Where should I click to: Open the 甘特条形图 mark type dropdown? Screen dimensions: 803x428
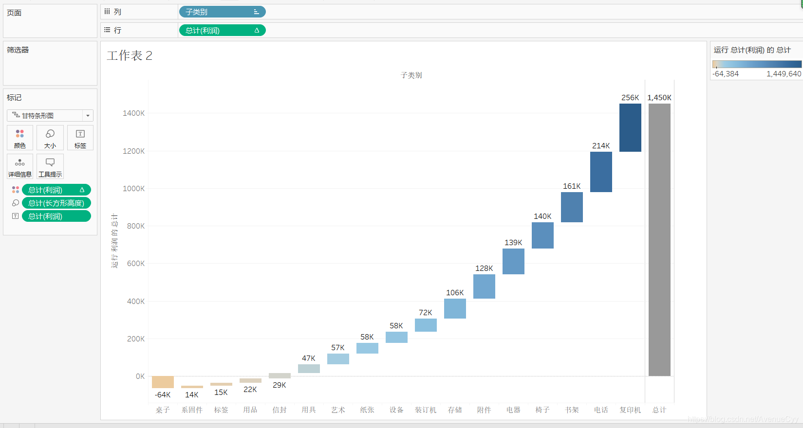tap(50, 115)
